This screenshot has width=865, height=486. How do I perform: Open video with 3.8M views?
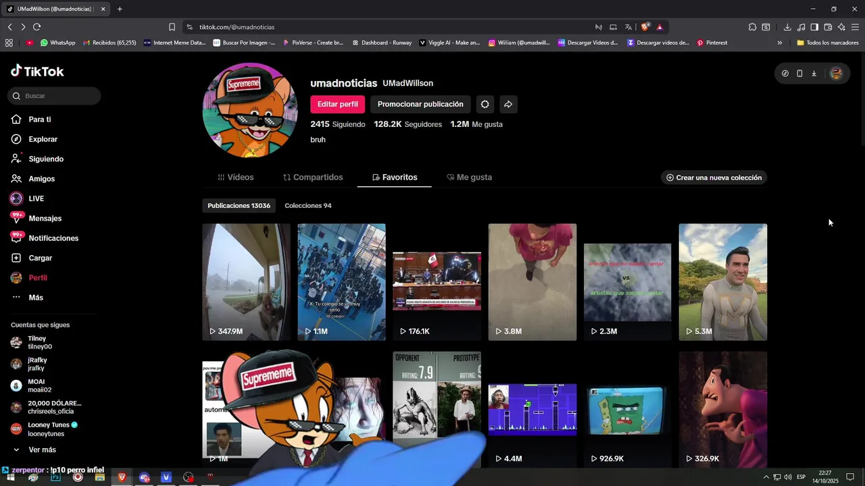pyautogui.click(x=533, y=282)
